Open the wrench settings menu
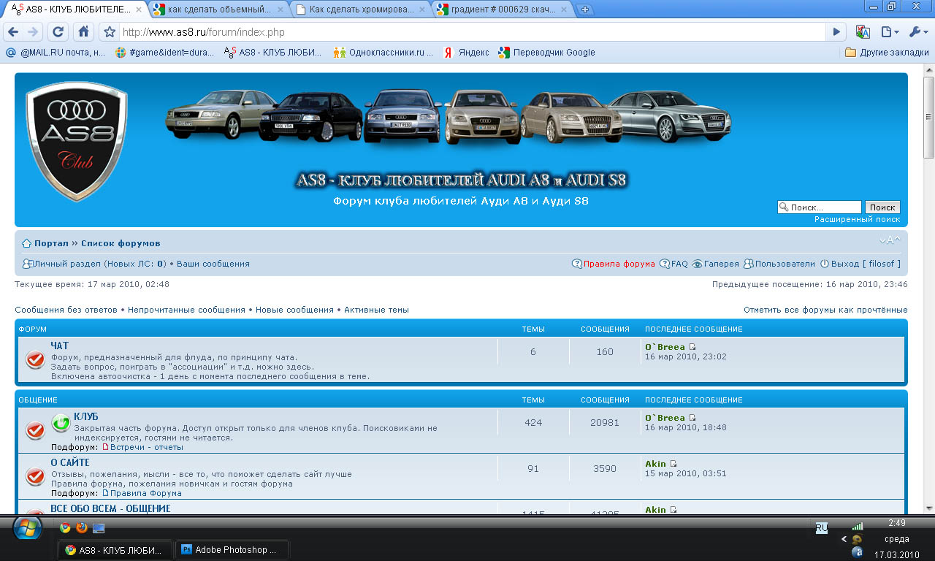 918,32
